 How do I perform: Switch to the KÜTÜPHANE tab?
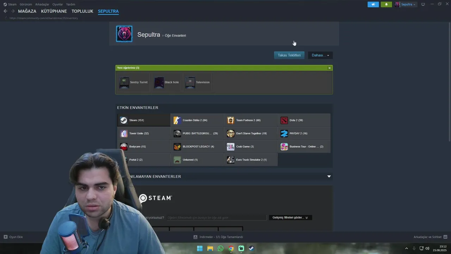pyautogui.click(x=54, y=11)
